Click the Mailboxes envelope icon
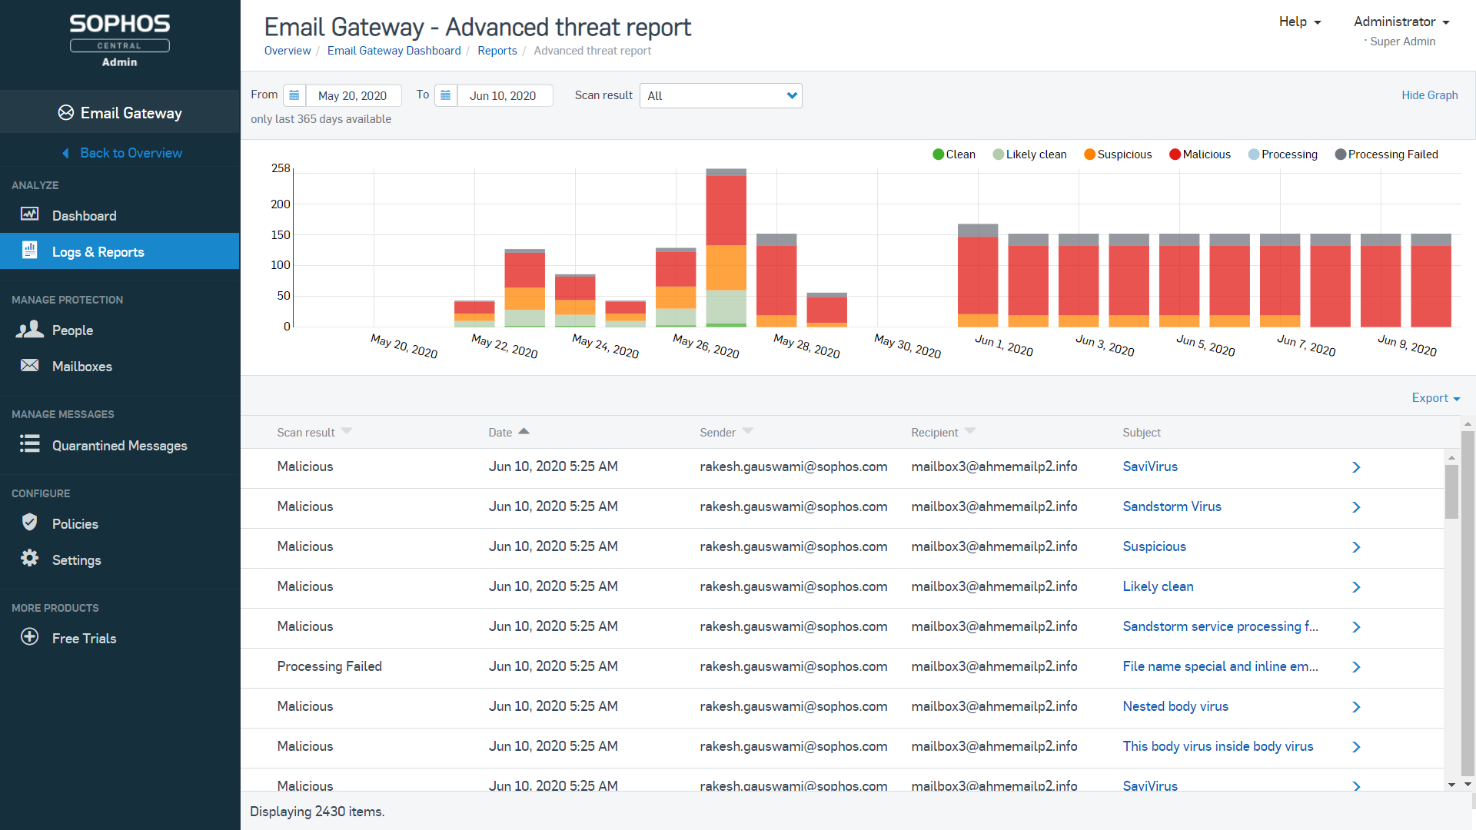This screenshot has width=1476, height=830. 29,366
